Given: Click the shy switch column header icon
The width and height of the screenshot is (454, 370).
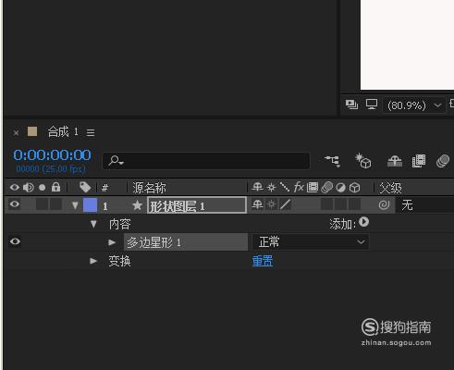Looking at the screenshot, I should (257, 187).
